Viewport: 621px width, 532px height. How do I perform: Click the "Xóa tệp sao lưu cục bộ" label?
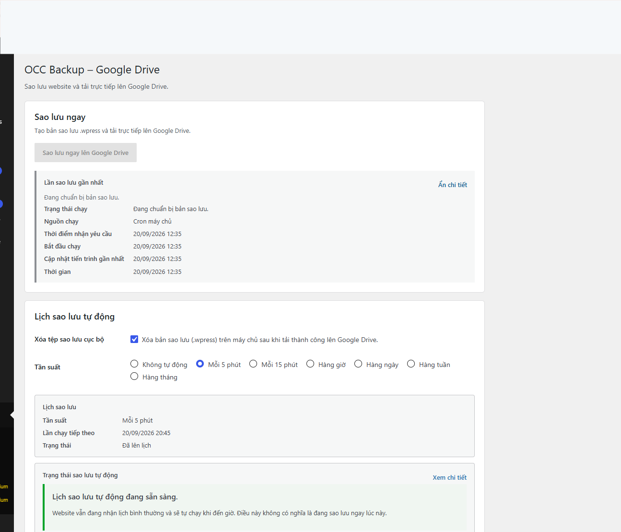click(69, 339)
